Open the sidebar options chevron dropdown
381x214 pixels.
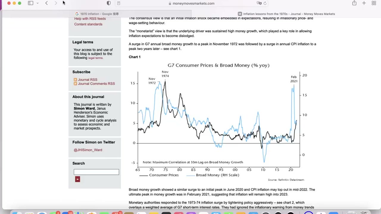(x=38, y=3)
